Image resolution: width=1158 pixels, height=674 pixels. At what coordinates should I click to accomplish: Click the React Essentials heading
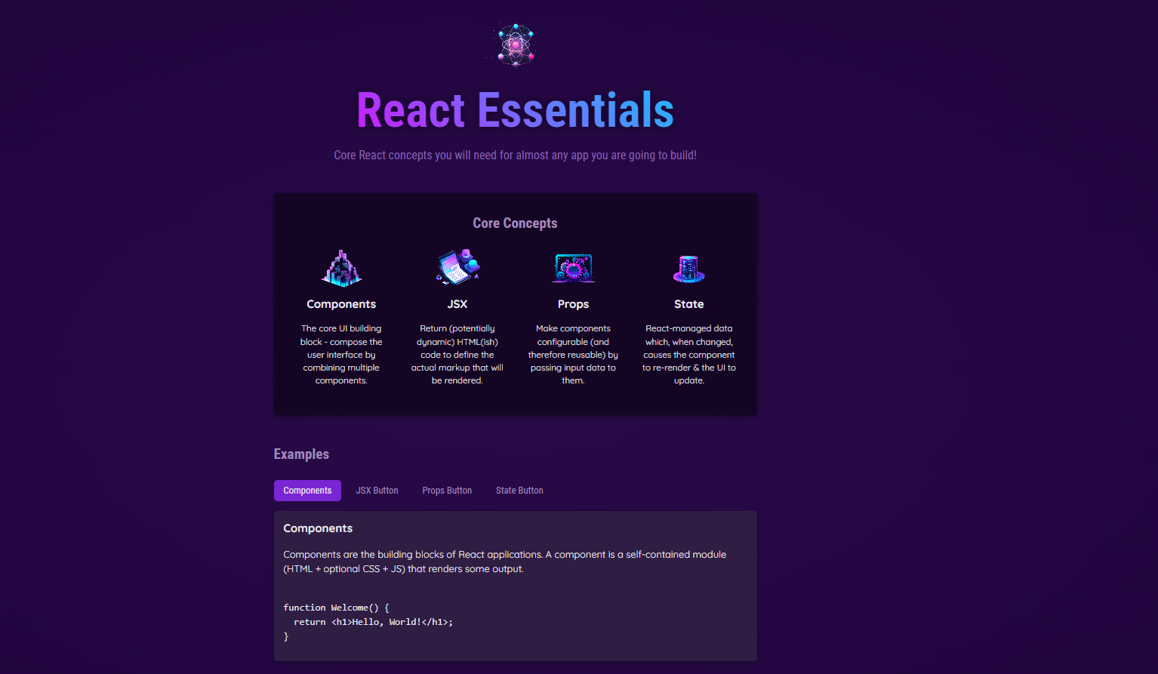pos(515,110)
